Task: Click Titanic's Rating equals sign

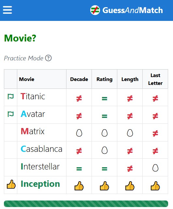Action: tap(104, 99)
